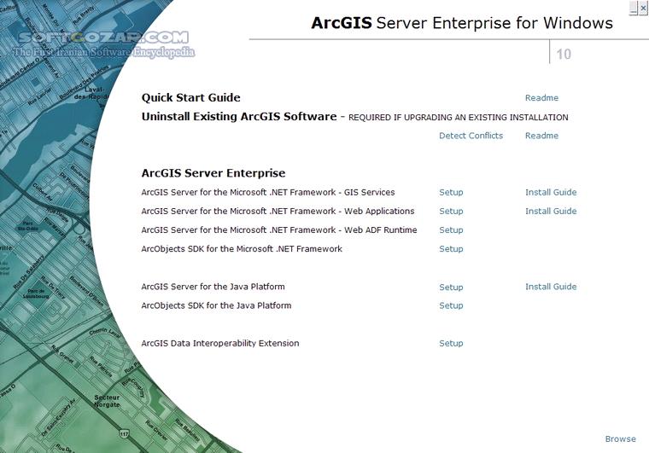Click Uninstall Existing ArcGIS Software heading
The image size is (649, 453).
tap(239, 117)
